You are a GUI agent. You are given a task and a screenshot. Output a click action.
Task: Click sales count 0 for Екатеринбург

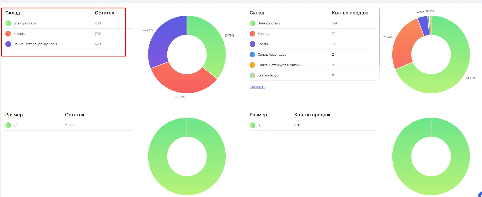click(333, 75)
